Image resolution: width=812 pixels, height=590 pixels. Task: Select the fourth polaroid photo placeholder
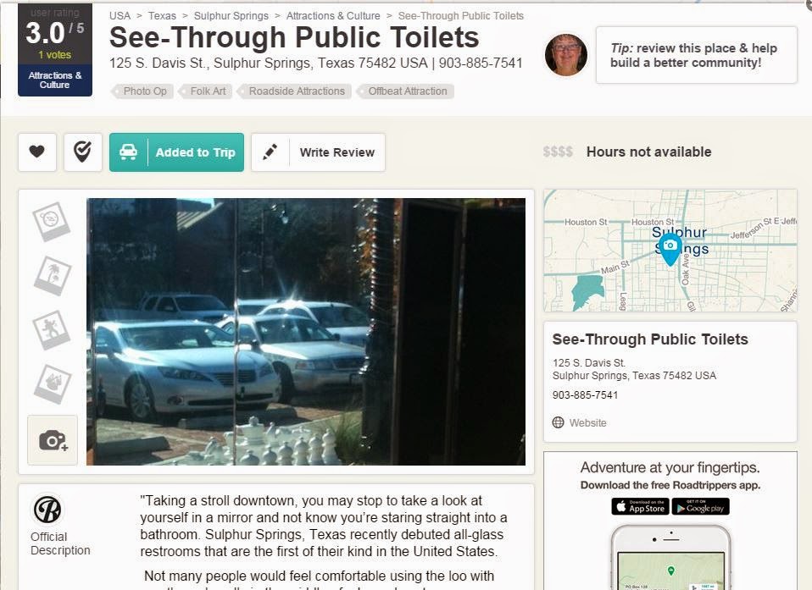pyautogui.click(x=52, y=384)
